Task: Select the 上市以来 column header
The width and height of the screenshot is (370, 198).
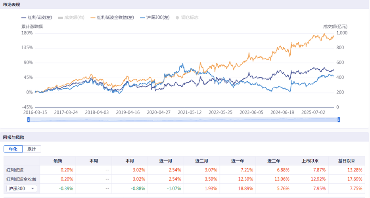Action: tap(310, 161)
